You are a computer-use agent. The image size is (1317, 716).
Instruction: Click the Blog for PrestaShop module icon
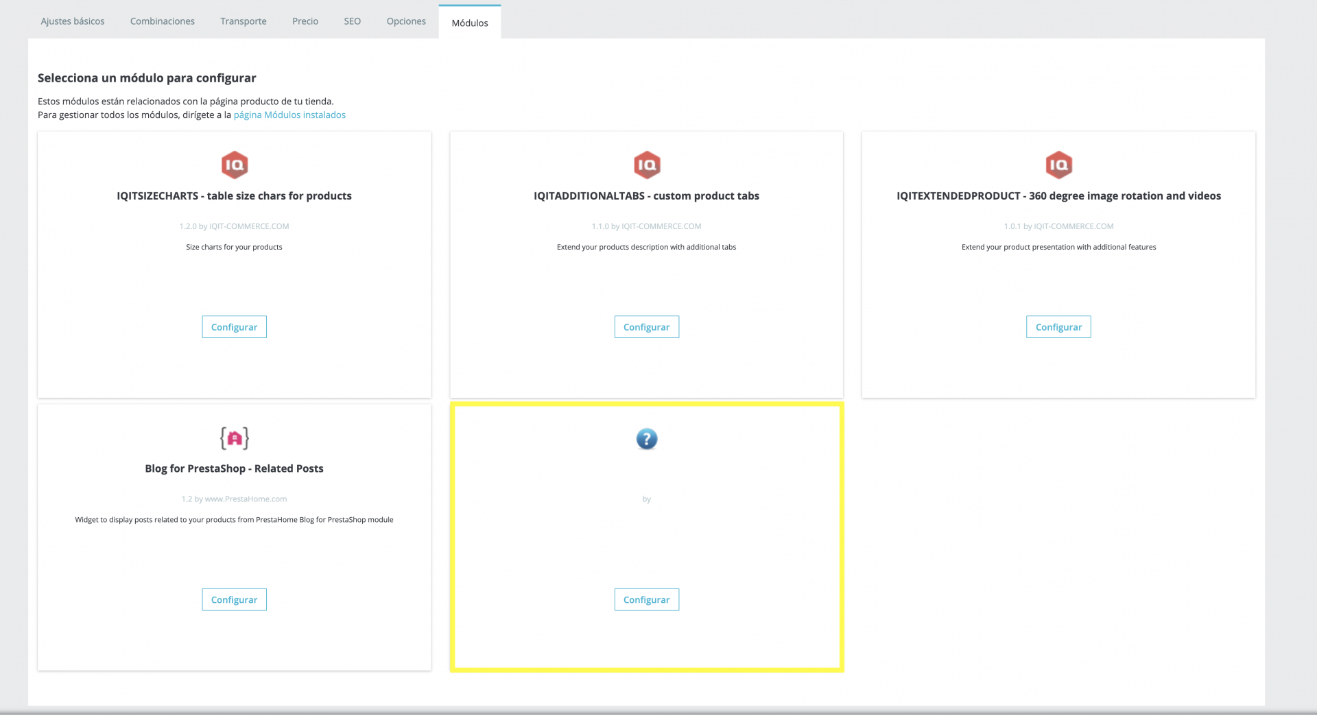point(235,438)
